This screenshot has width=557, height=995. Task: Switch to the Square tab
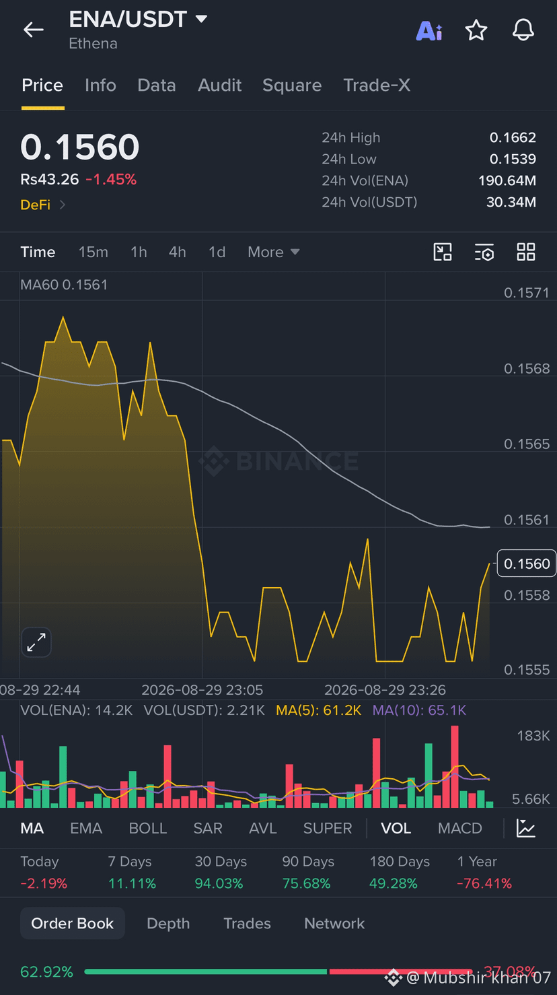(292, 85)
